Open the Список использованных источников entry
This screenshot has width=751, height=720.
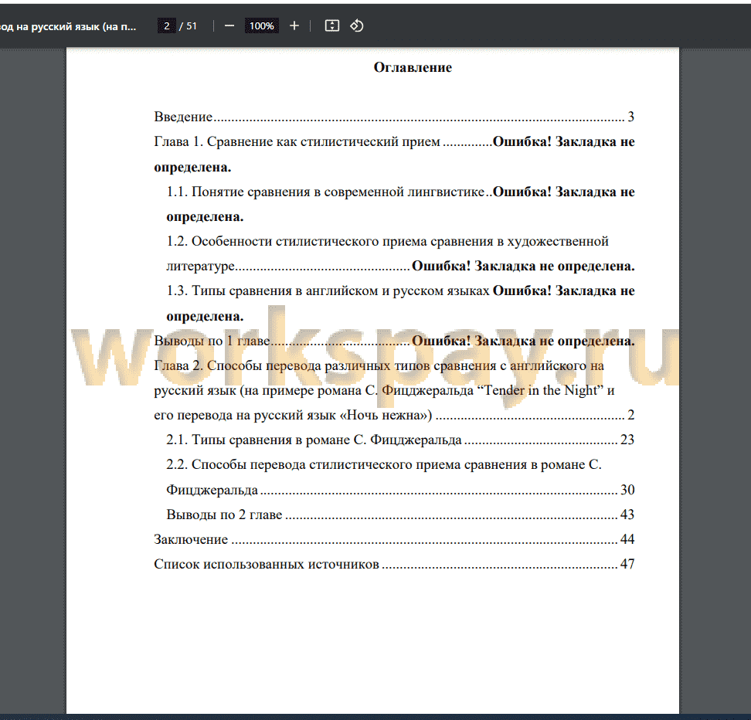(x=394, y=564)
